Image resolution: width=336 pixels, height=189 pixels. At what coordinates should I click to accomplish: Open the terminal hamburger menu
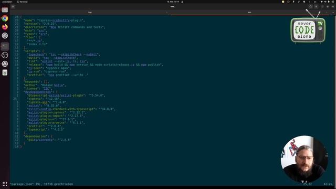tap(316, 7)
